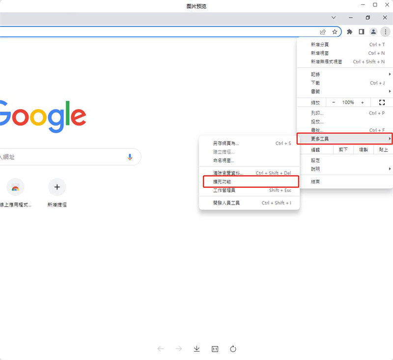Open the tab search chevron in Chrome

coord(334,18)
